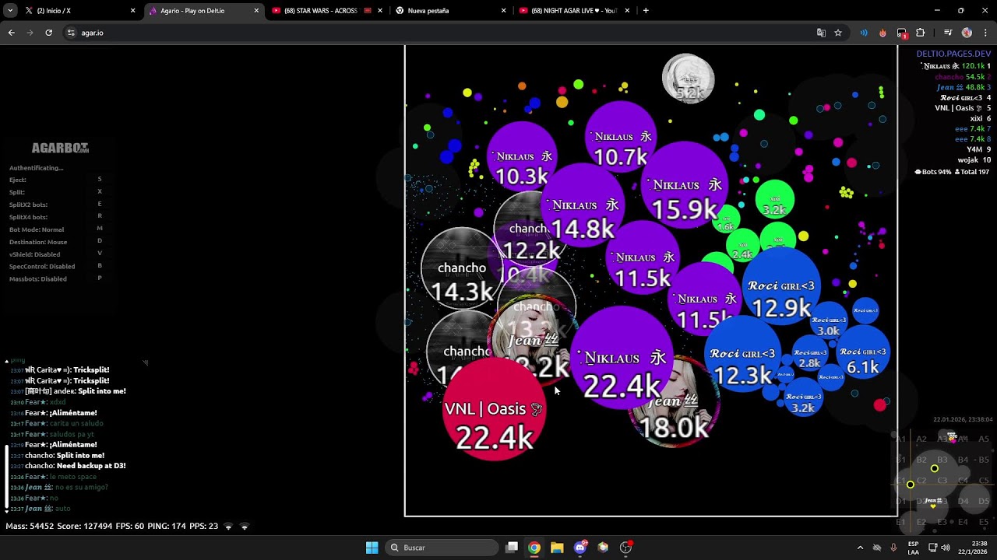Open the media control music icon
997x560 pixels.
coord(948,33)
